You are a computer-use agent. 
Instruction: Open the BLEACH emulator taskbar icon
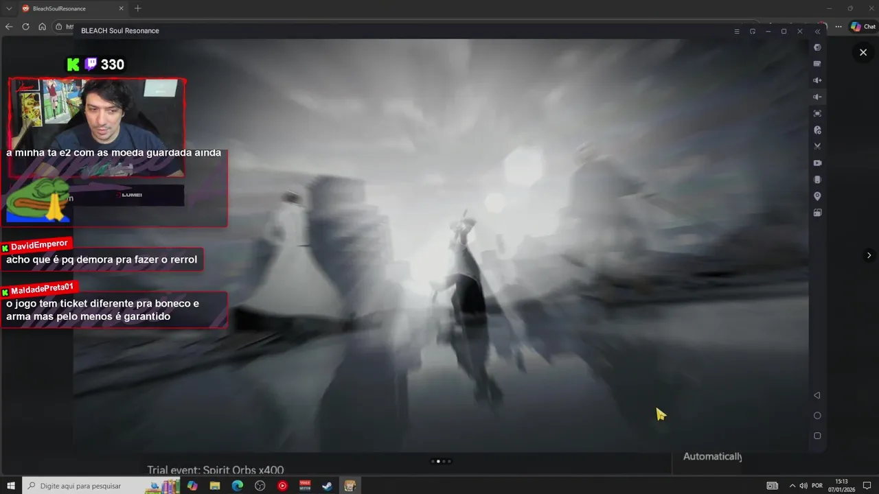(350, 486)
